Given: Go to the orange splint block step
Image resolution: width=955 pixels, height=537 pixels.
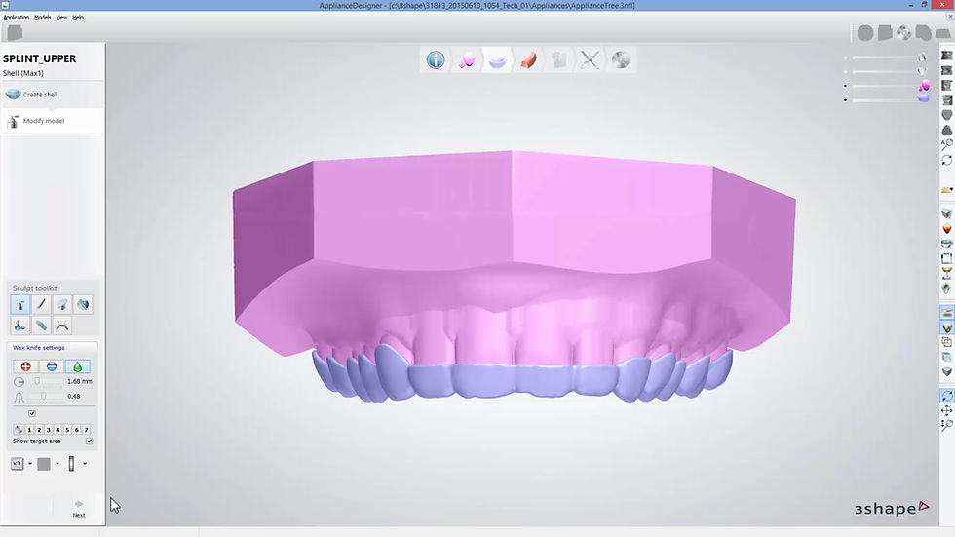Looking at the screenshot, I should [528, 59].
